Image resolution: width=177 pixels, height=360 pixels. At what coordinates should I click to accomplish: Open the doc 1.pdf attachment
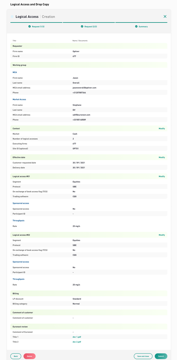pos(77,336)
